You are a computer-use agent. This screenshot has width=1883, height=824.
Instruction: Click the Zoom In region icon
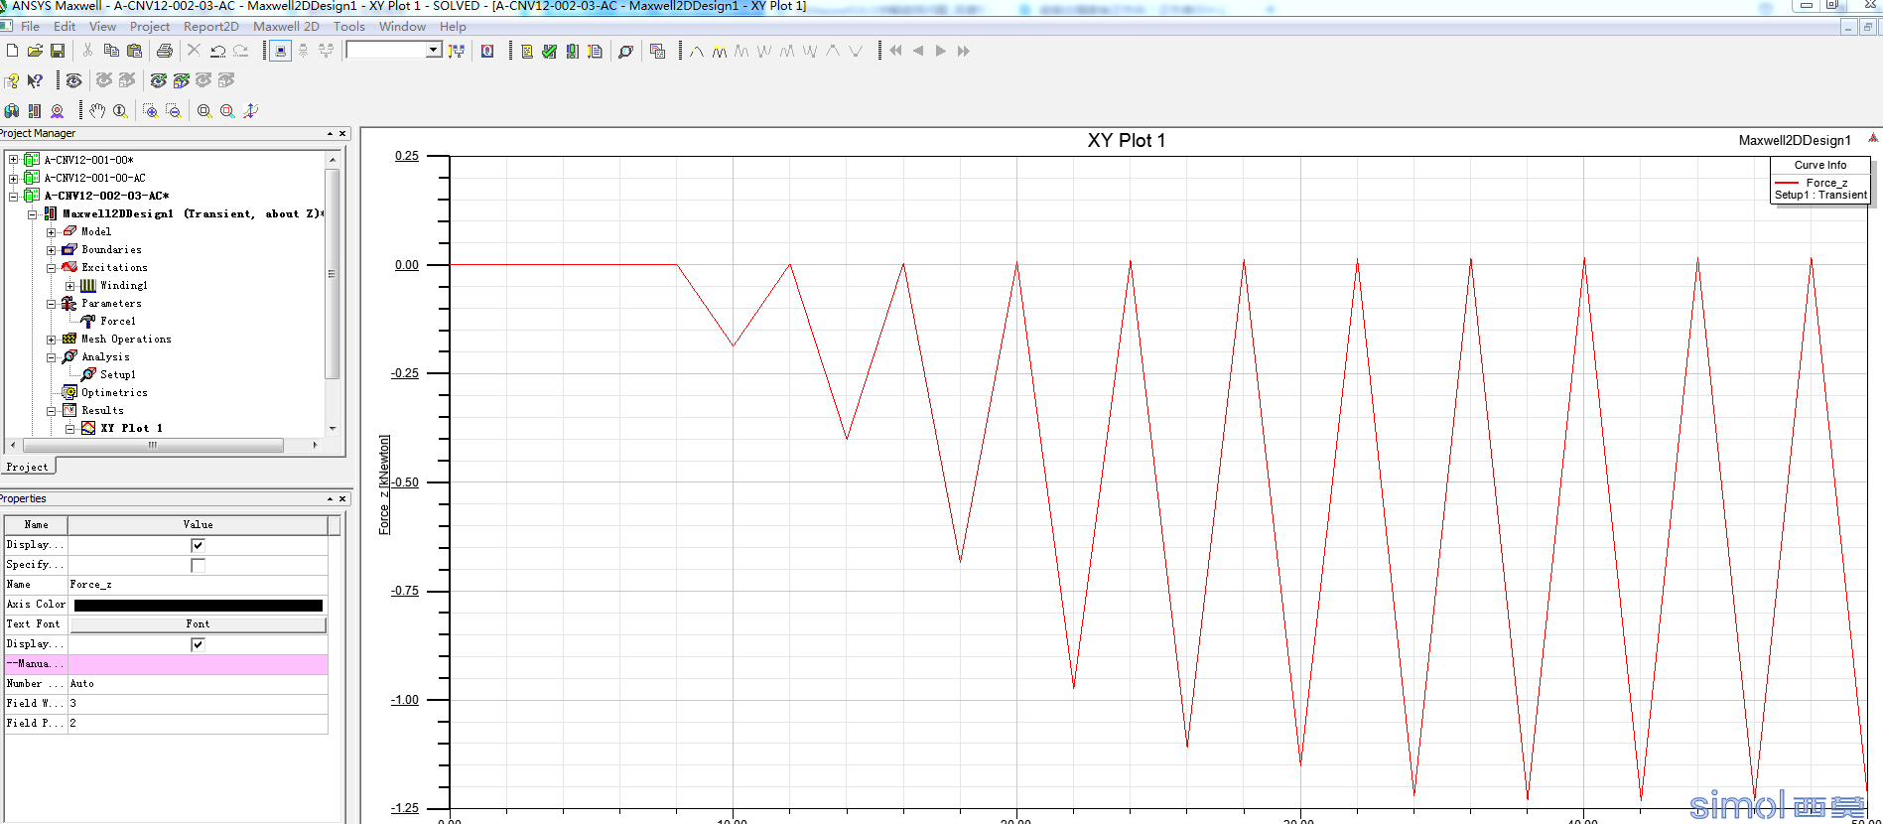tap(150, 111)
